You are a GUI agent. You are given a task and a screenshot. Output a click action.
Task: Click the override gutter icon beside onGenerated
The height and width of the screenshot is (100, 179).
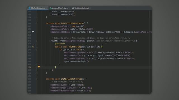click(x=33, y=47)
